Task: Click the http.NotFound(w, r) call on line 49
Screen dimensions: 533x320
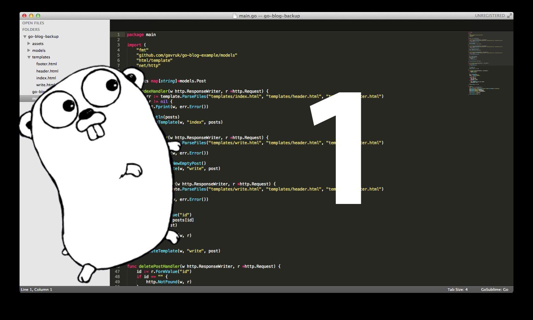Action: [x=169, y=282]
